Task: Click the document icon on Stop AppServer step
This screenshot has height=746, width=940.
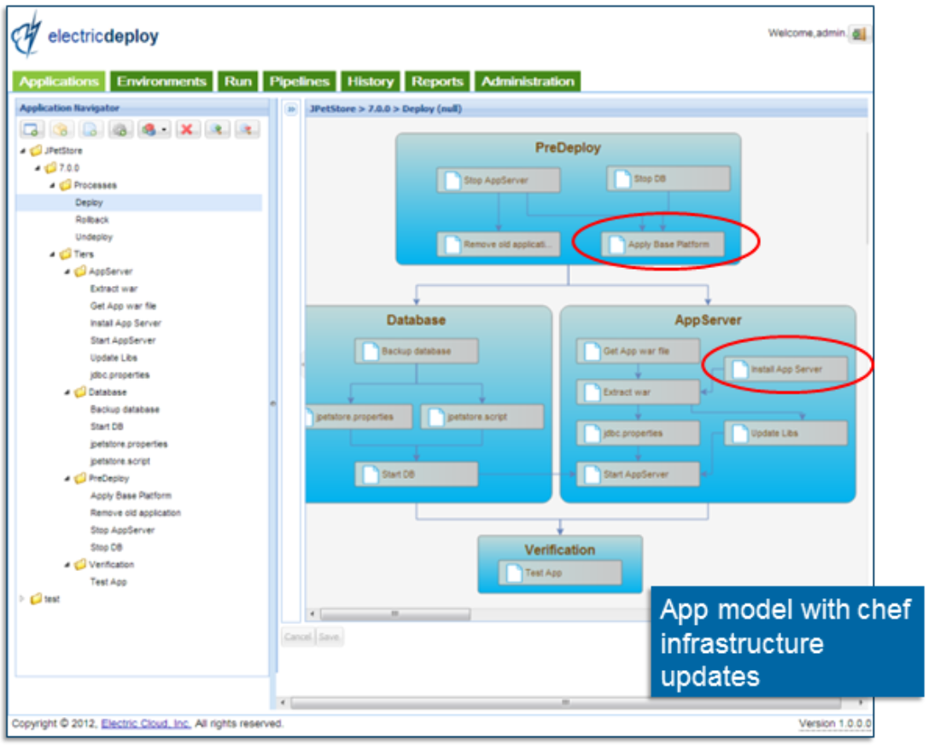Action: coord(453,180)
